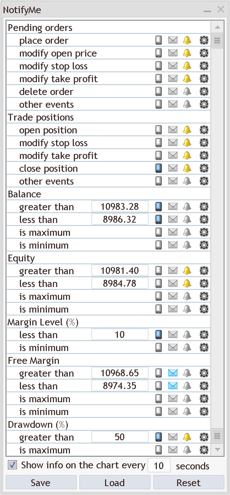Click the seconds interval input field
This screenshot has width=230, height=495.
click(159, 466)
